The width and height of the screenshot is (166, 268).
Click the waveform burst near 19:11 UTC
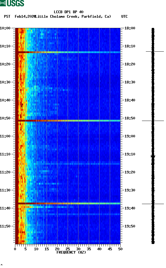coord(153,156)
